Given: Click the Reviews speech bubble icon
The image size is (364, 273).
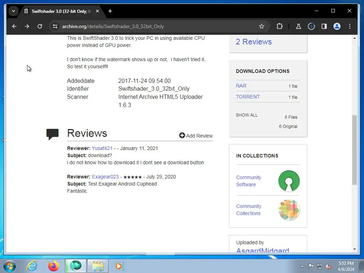Looking at the screenshot, I should point(53,134).
